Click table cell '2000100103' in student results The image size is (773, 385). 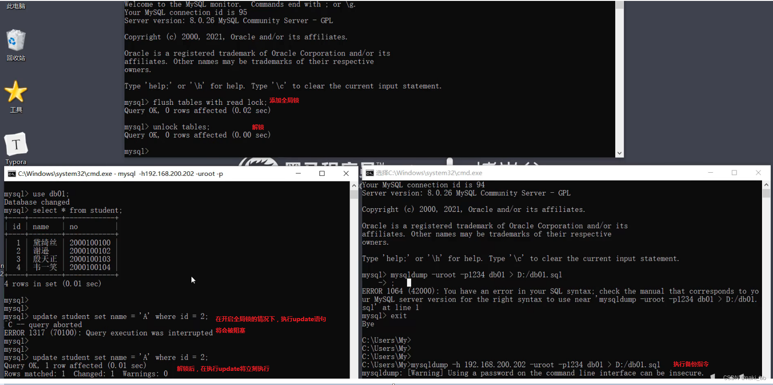point(90,259)
